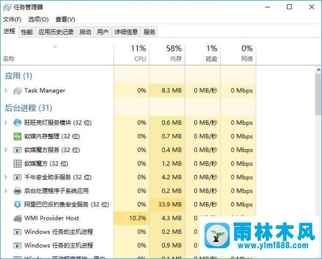This screenshot has width=322, height=259.
Task: Sort by the CPU column header
Action: coord(131,54)
